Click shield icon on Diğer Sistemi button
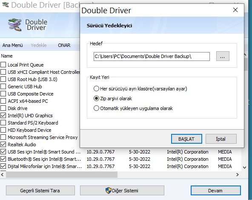Image resolution: width=252 pixels, height=200 pixels. click(x=108, y=191)
